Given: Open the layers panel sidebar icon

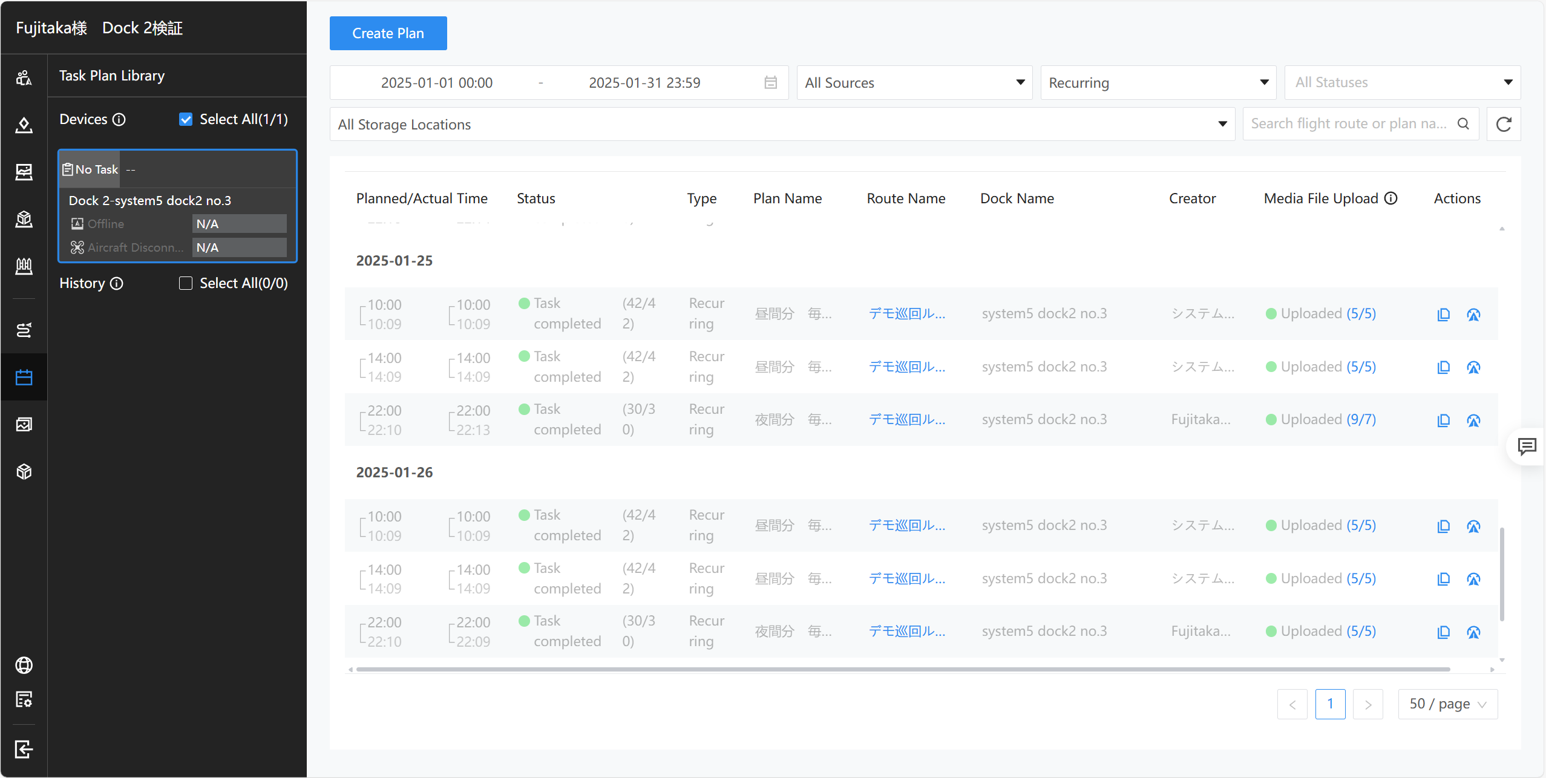Looking at the screenshot, I should [24, 172].
